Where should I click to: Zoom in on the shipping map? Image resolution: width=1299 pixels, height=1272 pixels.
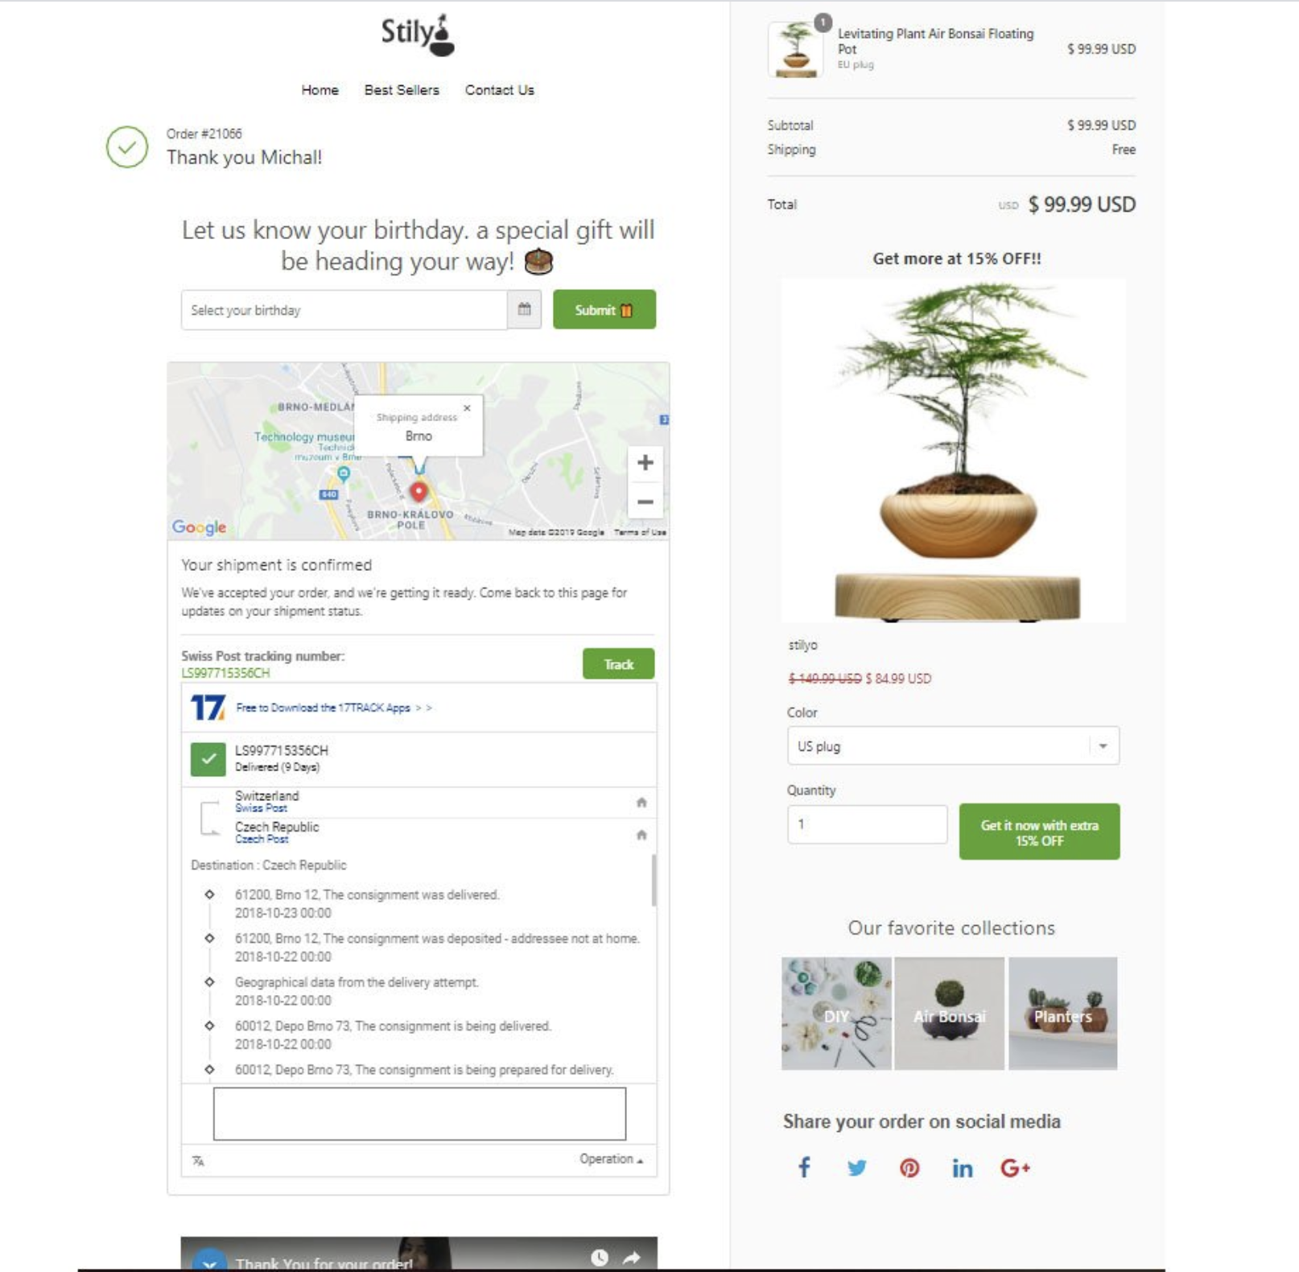[x=645, y=463]
